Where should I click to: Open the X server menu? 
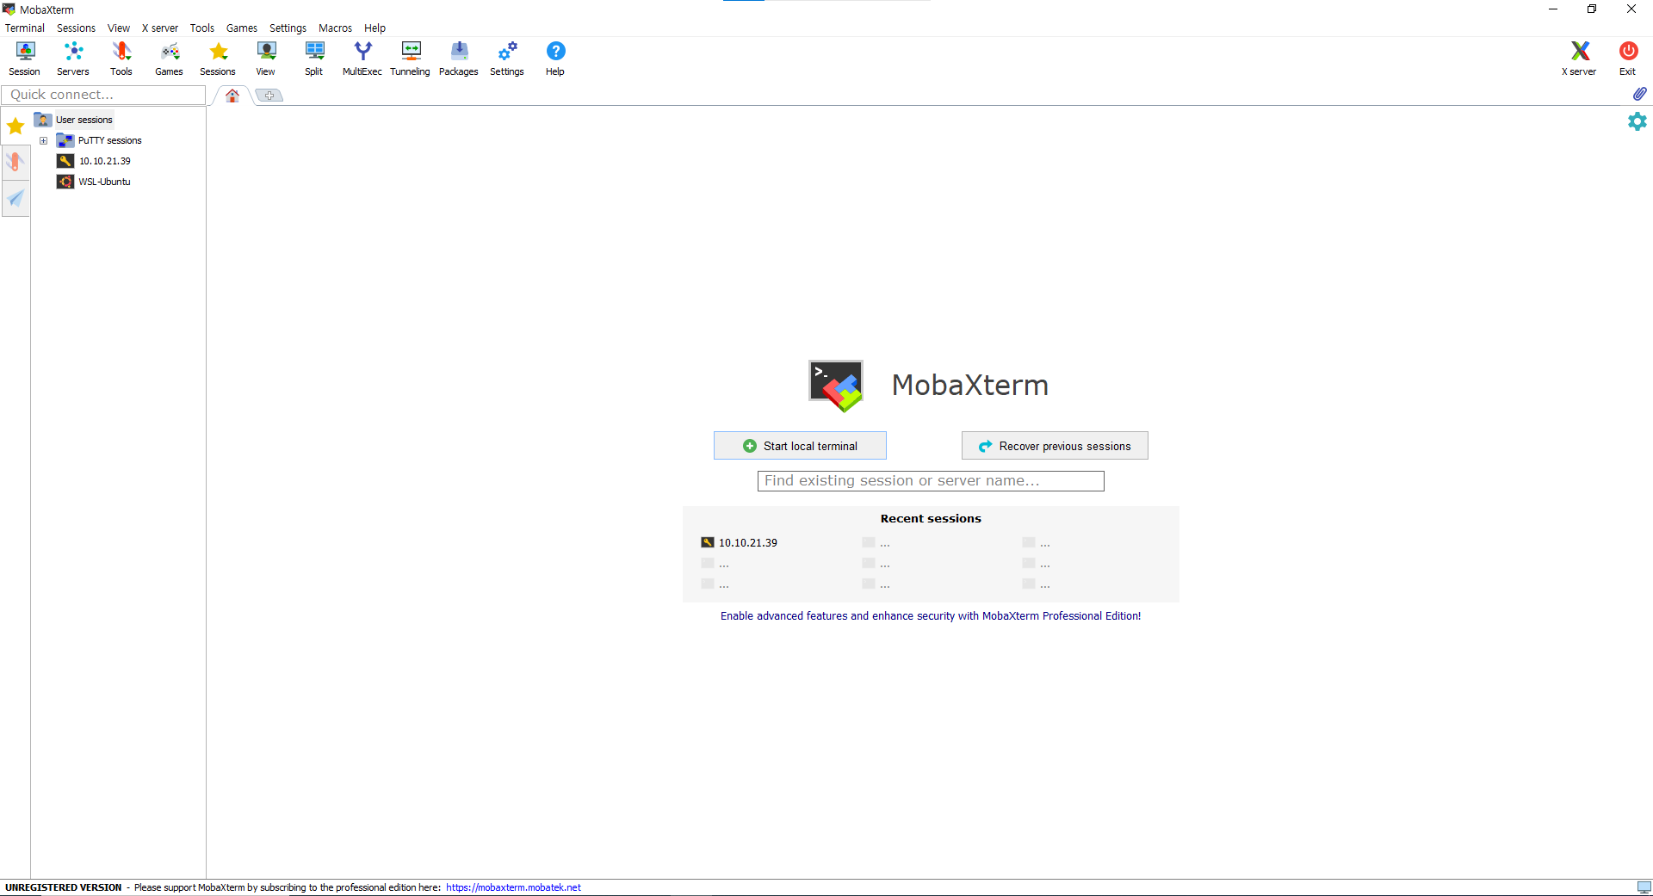click(x=160, y=28)
